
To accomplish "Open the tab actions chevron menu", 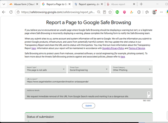I will click(4, 4).
